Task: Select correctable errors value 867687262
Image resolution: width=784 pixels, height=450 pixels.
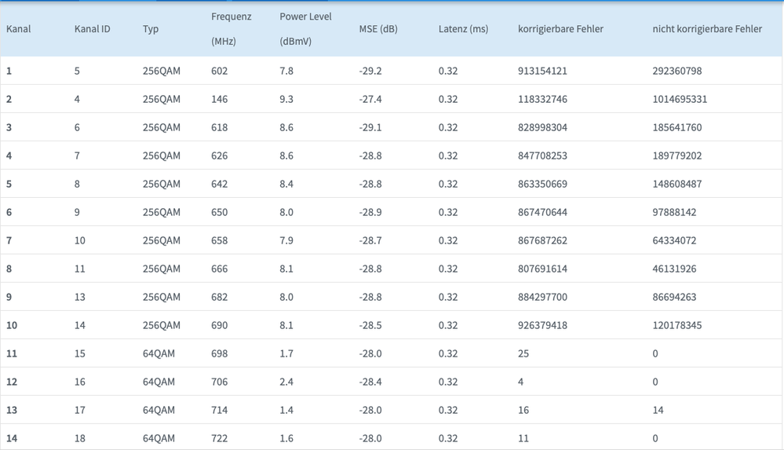Action: tap(542, 241)
